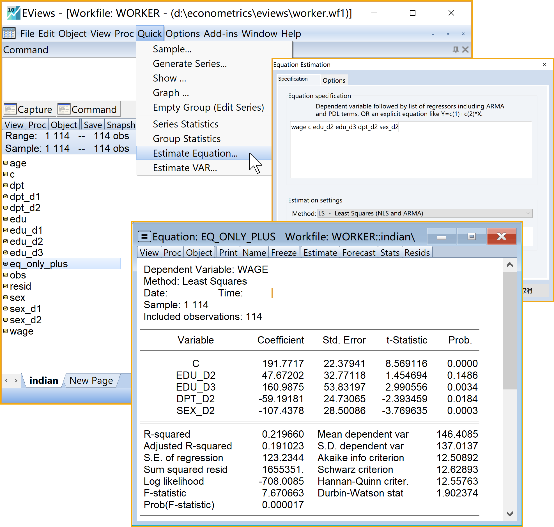
Task: Click the Resids button in equation toolbar
Action: tap(417, 252)
